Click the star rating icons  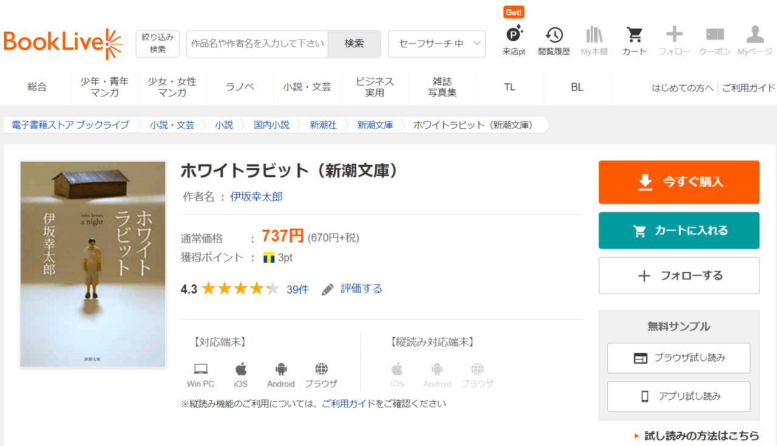coord(240,289)
